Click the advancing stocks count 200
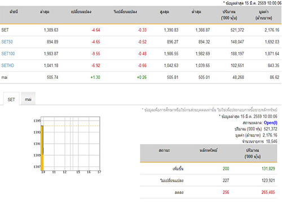Image resolution: width=282 pixels, height=203 pixels. pos(226,169)
